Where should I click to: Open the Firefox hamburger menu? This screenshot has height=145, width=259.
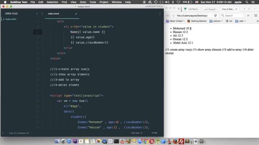pos(255,15)
